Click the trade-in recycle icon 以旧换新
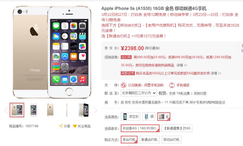243x146 pixels. pos(124,85)
